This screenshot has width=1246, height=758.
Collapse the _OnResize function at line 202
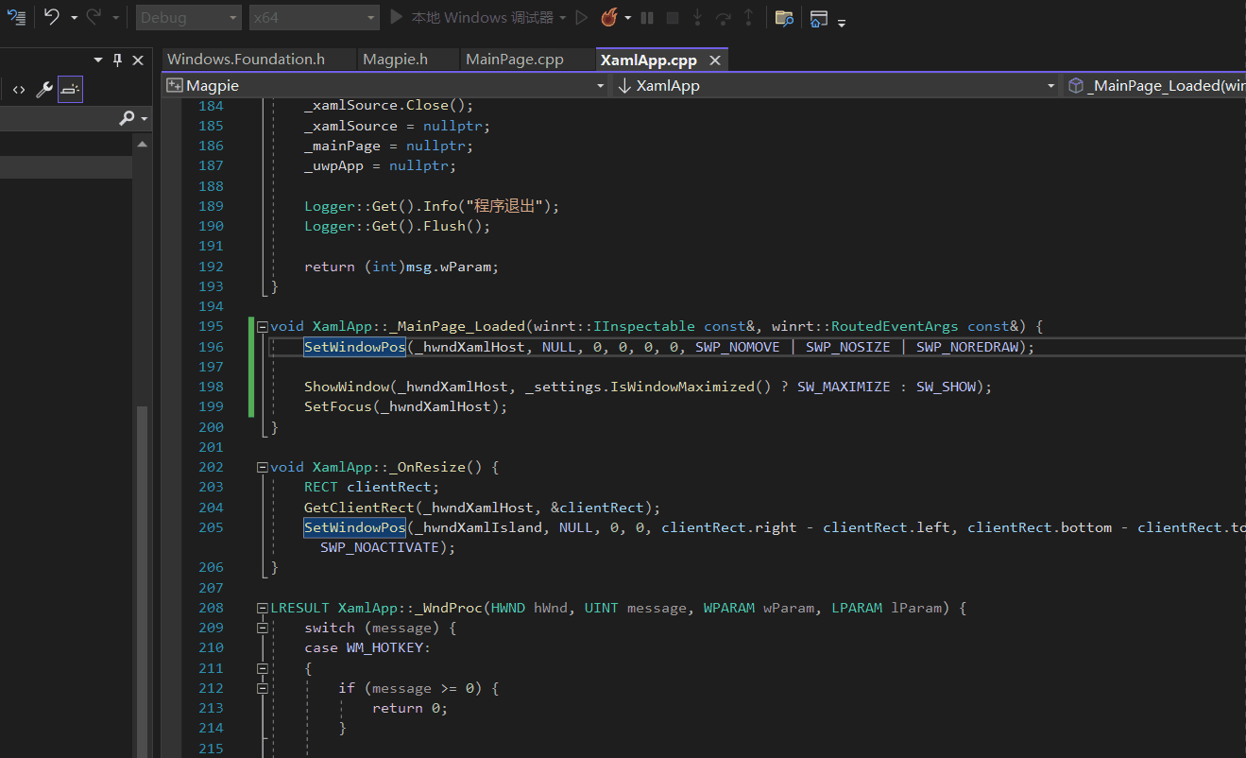pos(263,468)
